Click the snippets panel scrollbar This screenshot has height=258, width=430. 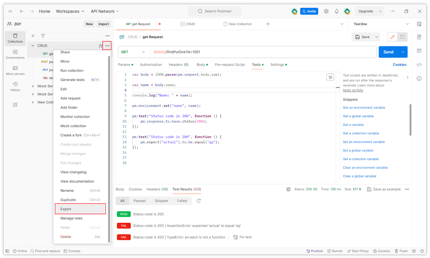(410, 120)
